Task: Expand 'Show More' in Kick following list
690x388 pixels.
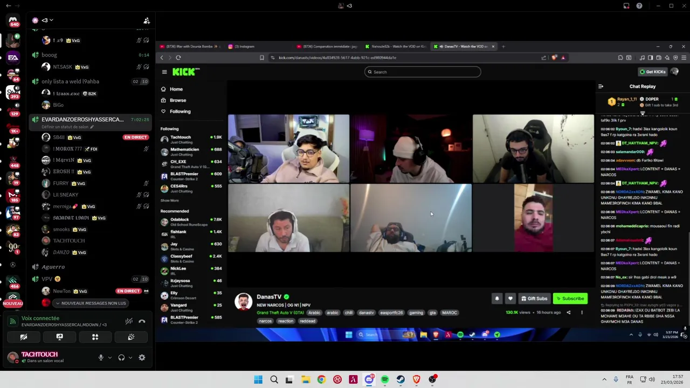Action: tap(169, 200)
